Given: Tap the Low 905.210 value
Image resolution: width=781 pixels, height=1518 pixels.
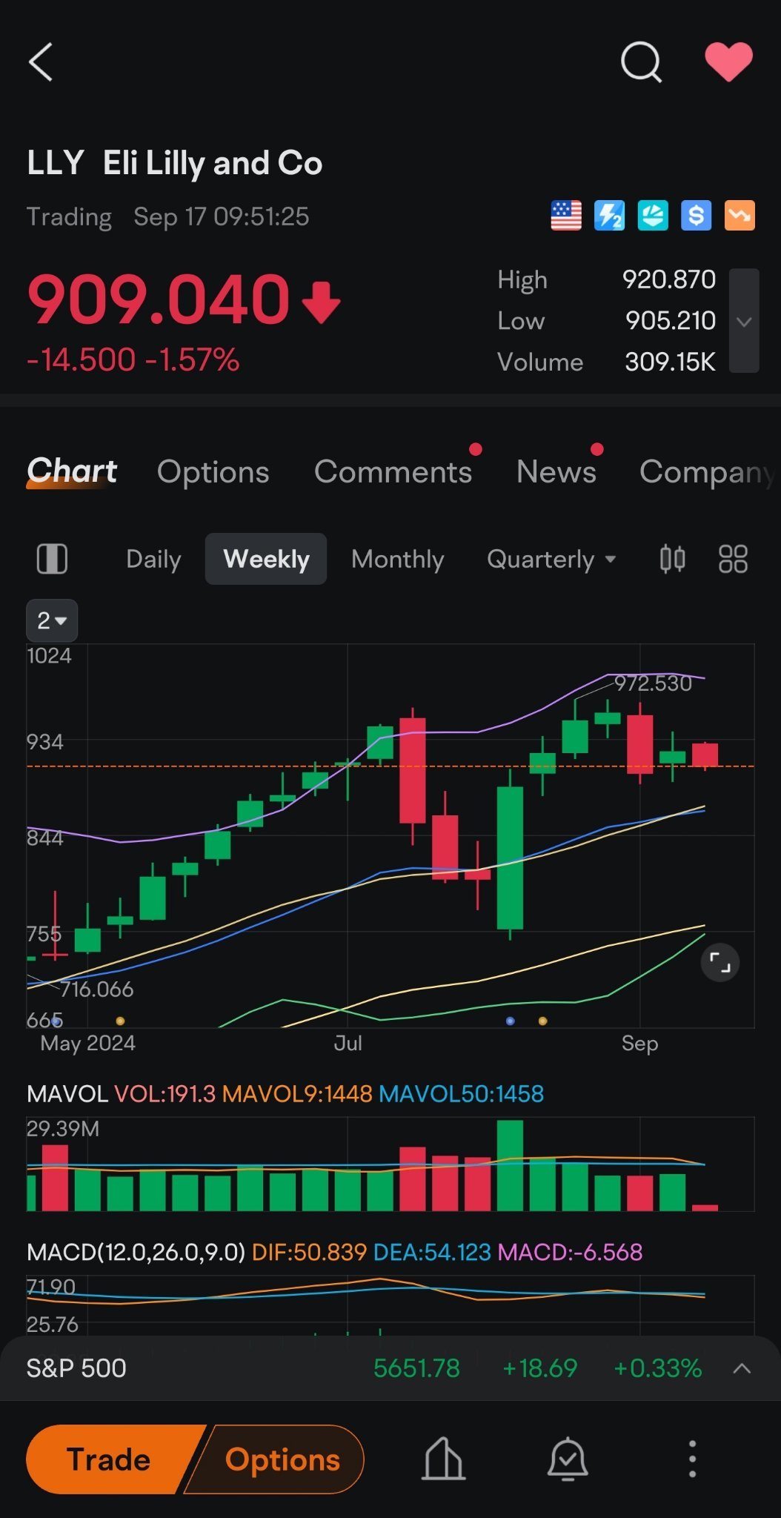Looking at the screenshot, I should (x=670, y=320).
